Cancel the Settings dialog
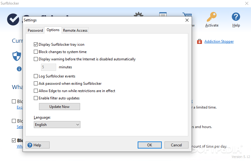This screenshot has height=161, width=251. (176, 145)
